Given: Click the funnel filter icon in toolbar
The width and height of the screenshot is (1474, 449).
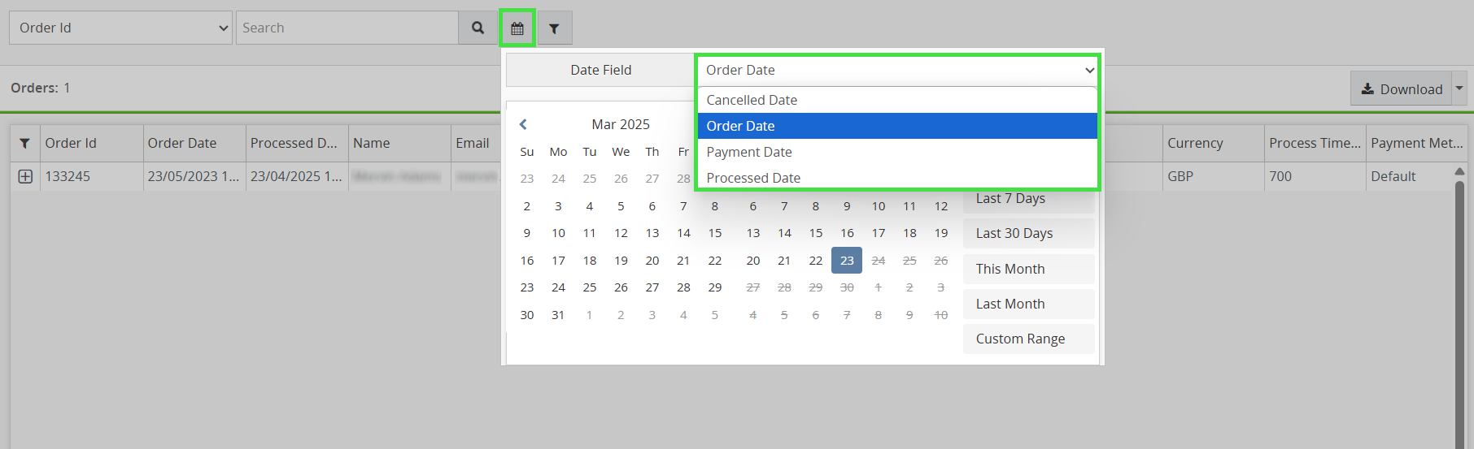Looking at the screenshot, I should 554,28.
